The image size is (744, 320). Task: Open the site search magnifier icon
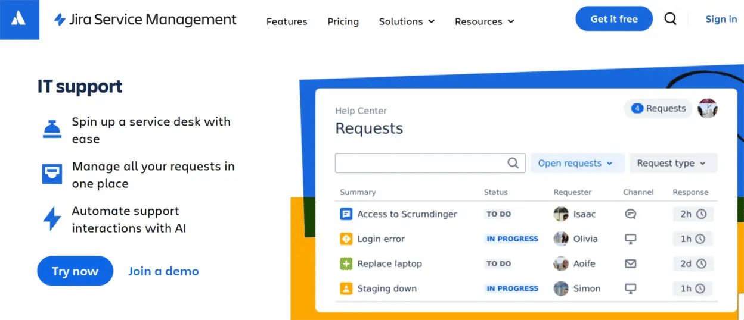pos(671,19)
